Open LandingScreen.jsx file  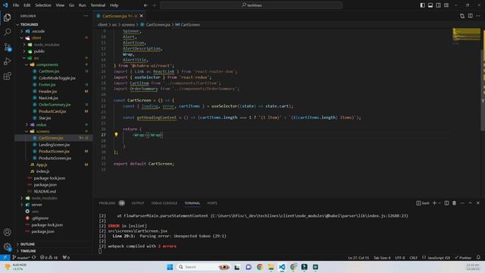[54, 145]
